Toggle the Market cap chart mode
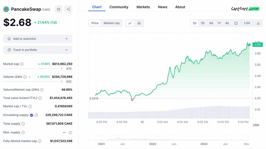The image size is (266, 149). tap(112, 23)
